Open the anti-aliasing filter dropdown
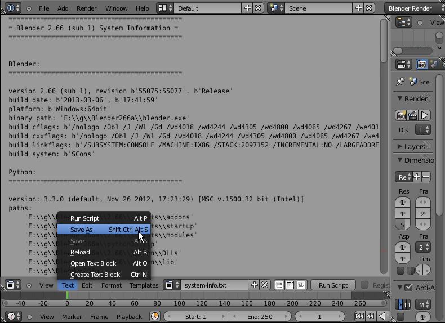Image resolution: width=445 pixels, height=323 pixels. [423, 305]
